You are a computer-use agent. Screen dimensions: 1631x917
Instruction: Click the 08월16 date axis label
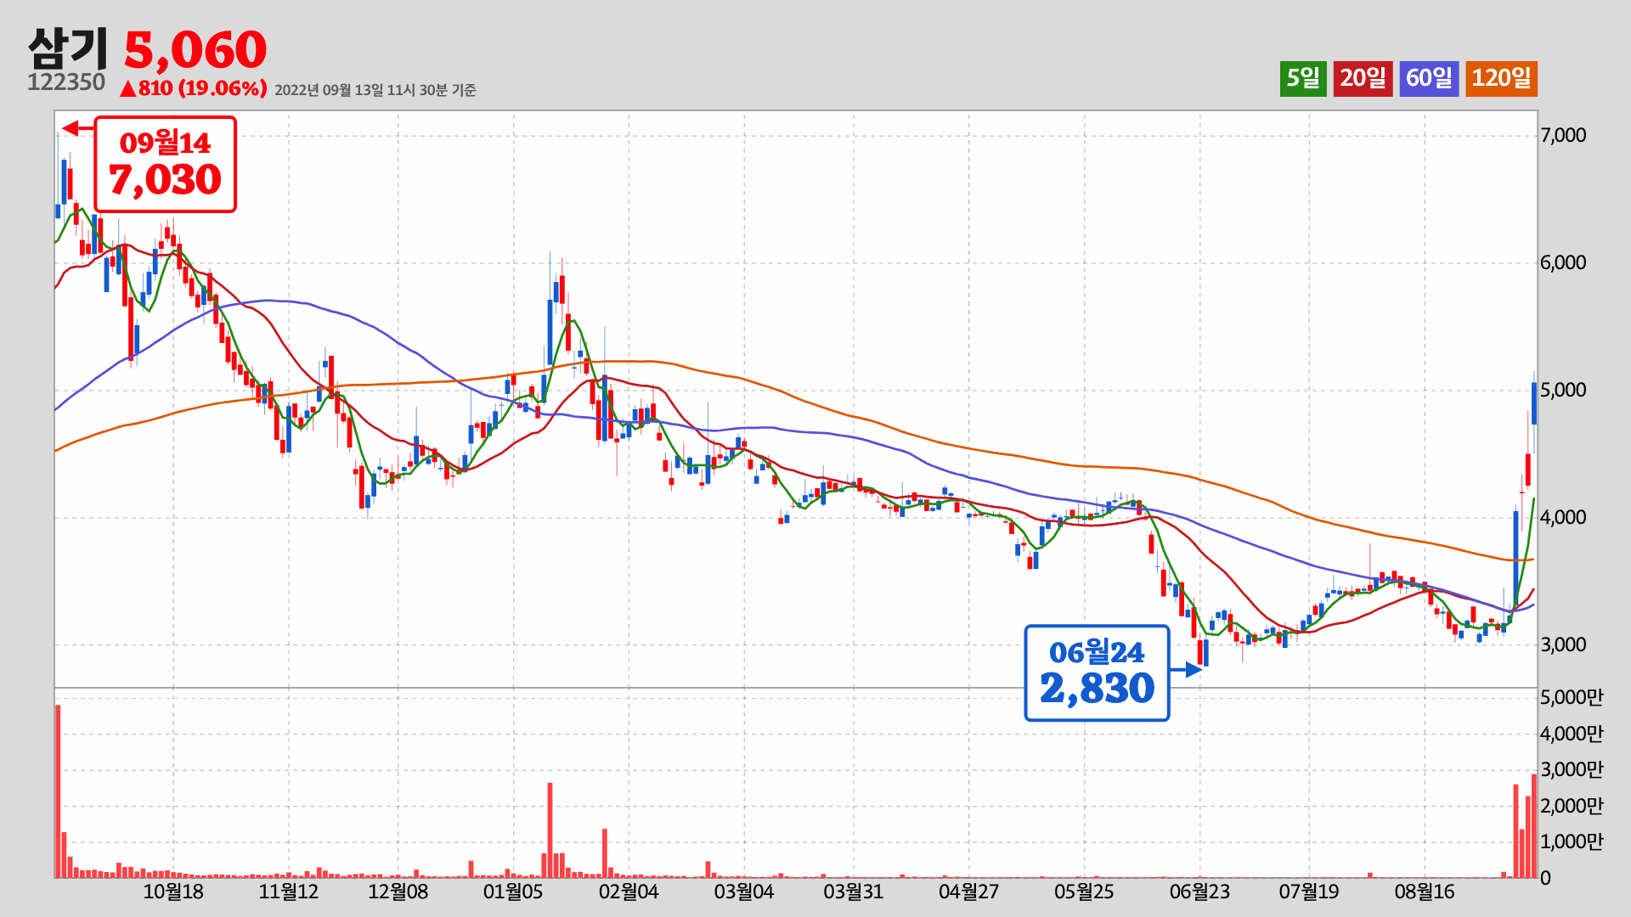[1425, 892]
